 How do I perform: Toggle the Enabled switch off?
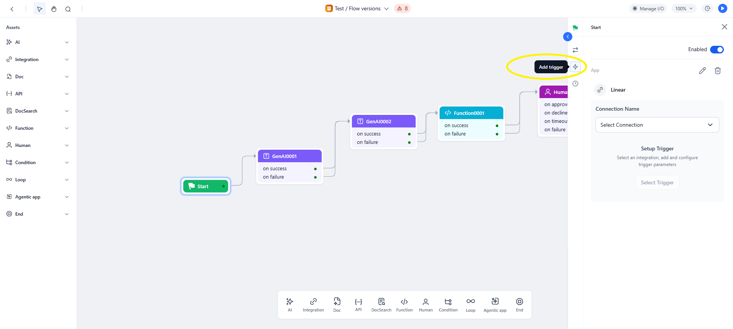click(x=717, y=50)
